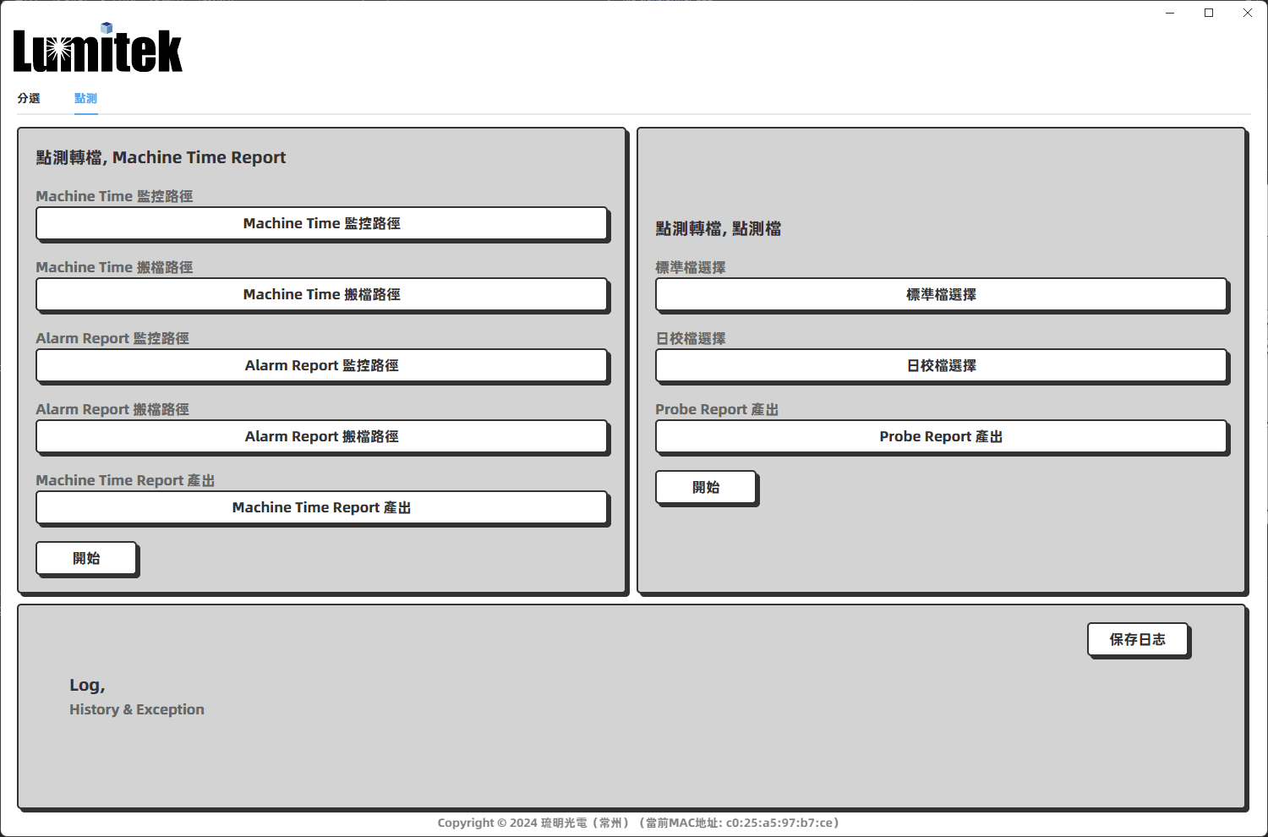Click the Machine Time Report 產出 button
This screenshot has height=837, width=1268.
(321, 507)
